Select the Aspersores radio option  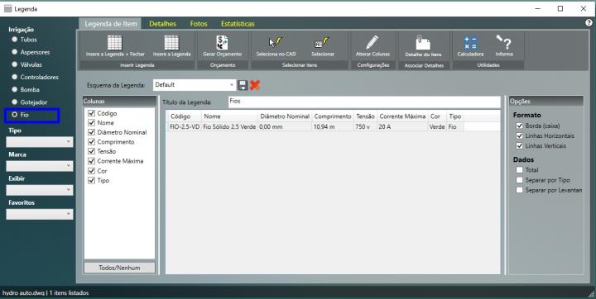(14, 51)
